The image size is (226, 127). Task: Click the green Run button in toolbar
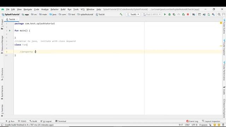pyautogui.click(x=165, y=14)
